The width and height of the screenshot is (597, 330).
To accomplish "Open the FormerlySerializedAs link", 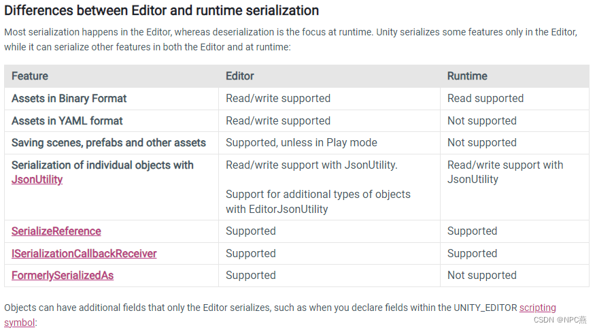I will point(63,276).
